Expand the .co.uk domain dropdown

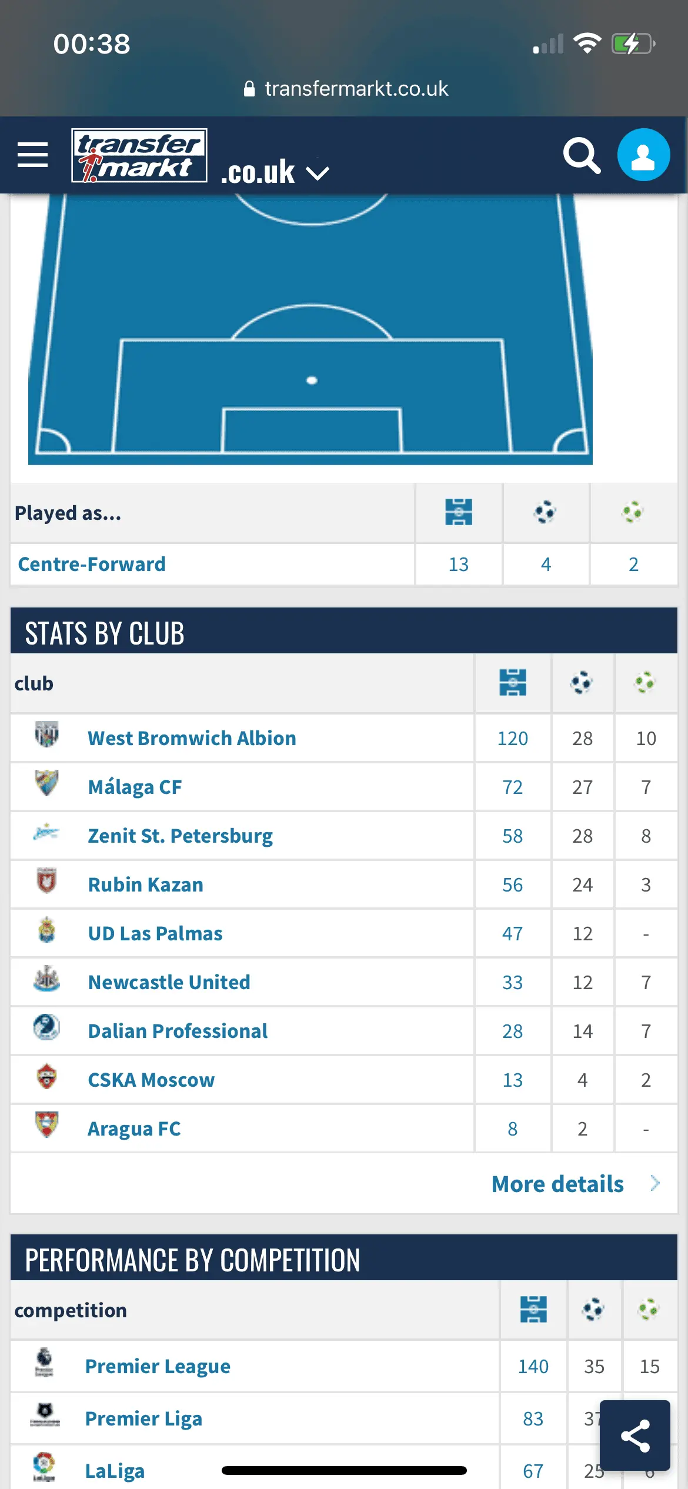click(318, 173)
